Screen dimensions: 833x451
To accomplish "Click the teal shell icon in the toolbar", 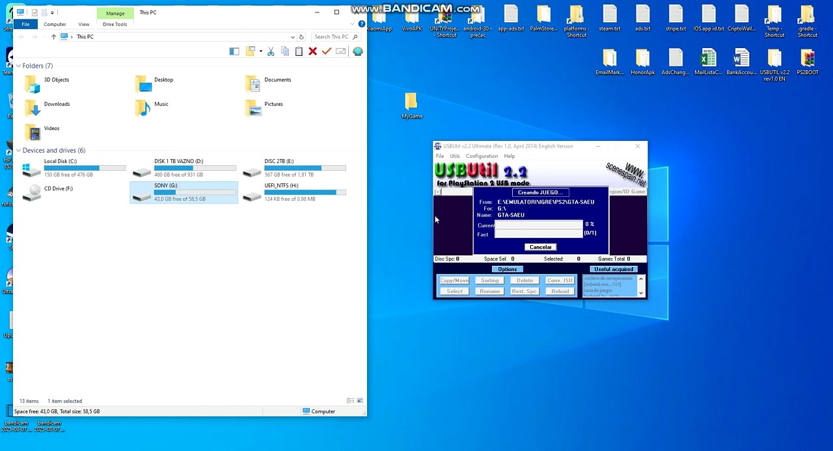I will point(357,51).
